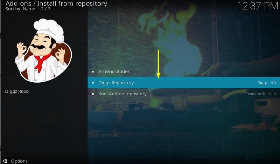Click the 'Diggz Repo' caption
Screen dimensions: 280x164
[17, 91]
